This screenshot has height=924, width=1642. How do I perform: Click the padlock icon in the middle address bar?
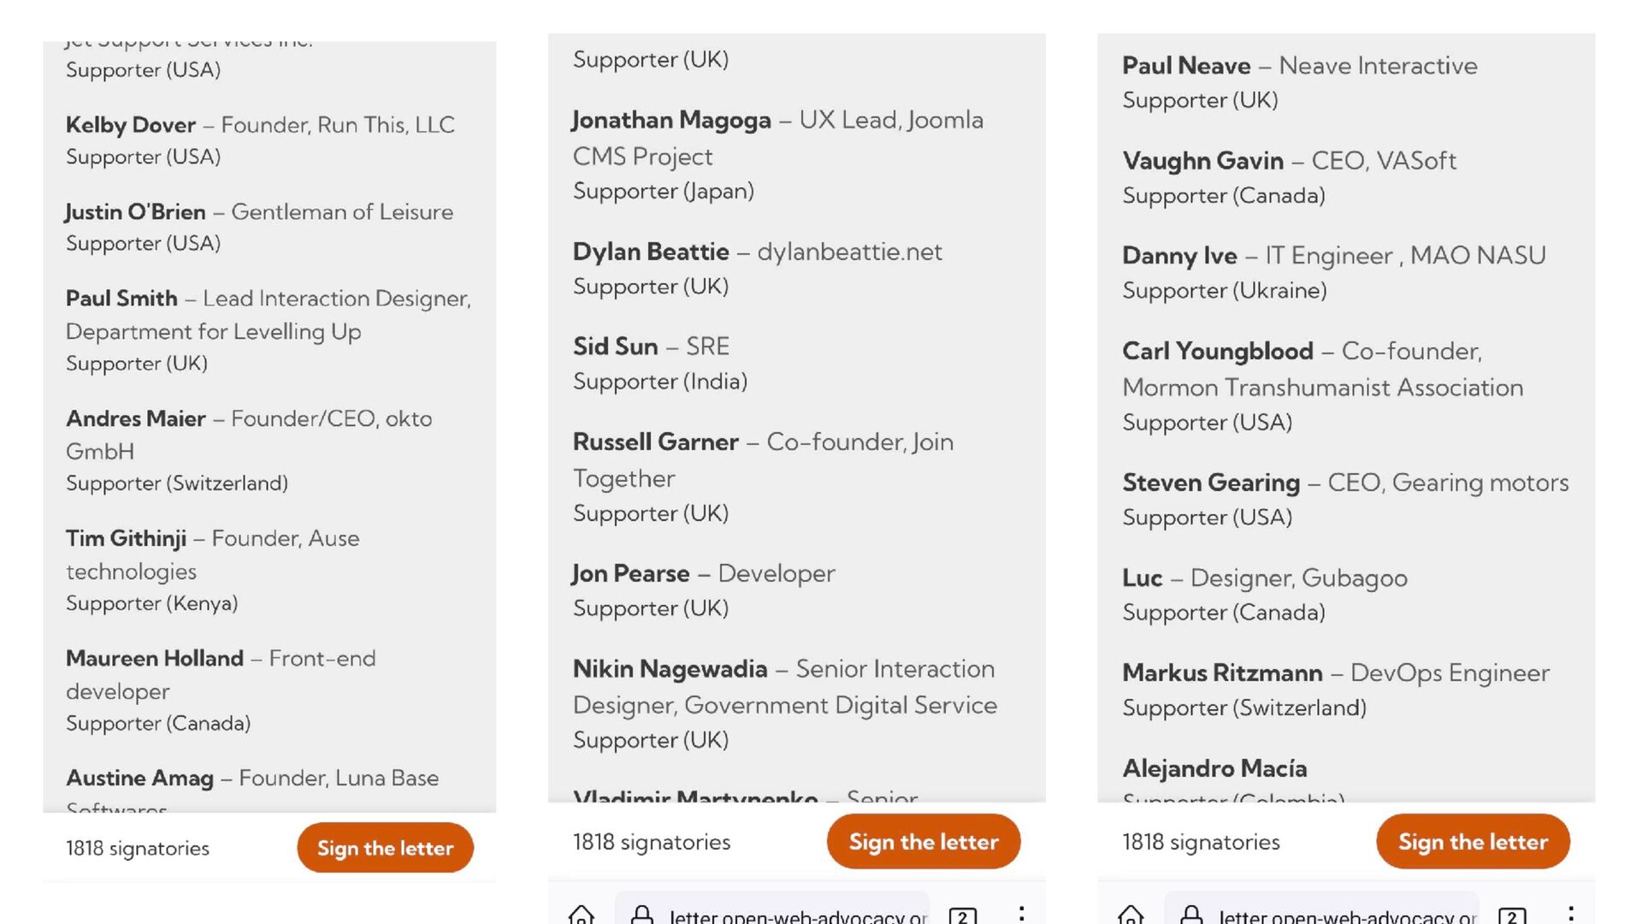tap(641, 915)
